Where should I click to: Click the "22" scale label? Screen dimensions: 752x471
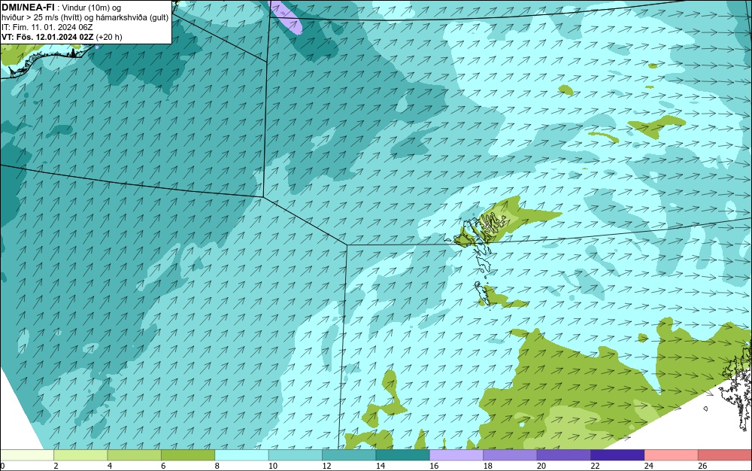coord(595,466)
